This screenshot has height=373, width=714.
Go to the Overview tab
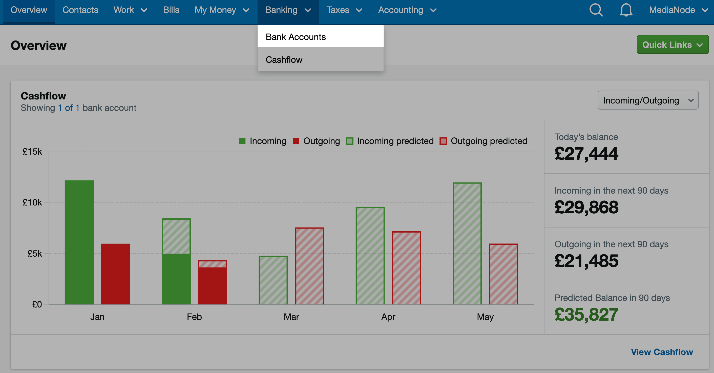[x=29, y=10]
